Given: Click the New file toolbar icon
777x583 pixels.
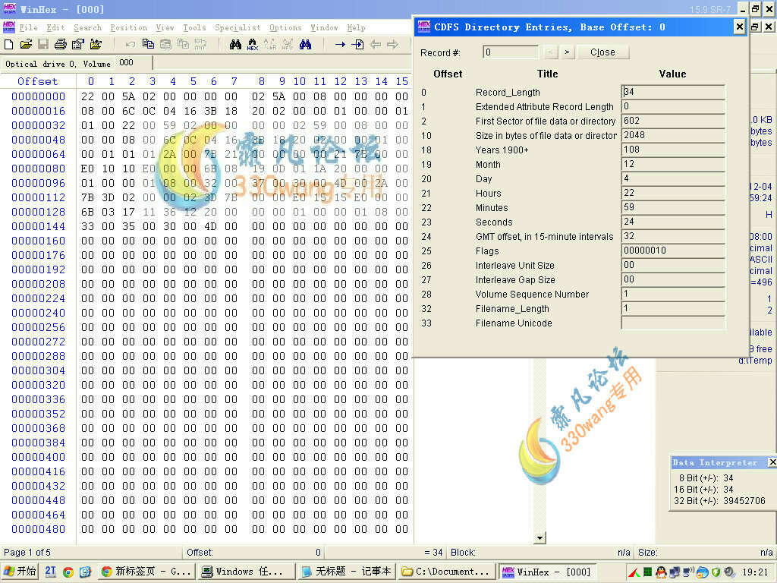Looking at the screenshot, I should click(x=9, y=45).
